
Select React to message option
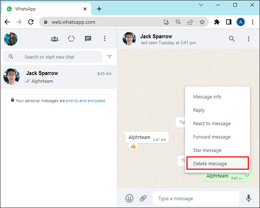tap(217, 124)
